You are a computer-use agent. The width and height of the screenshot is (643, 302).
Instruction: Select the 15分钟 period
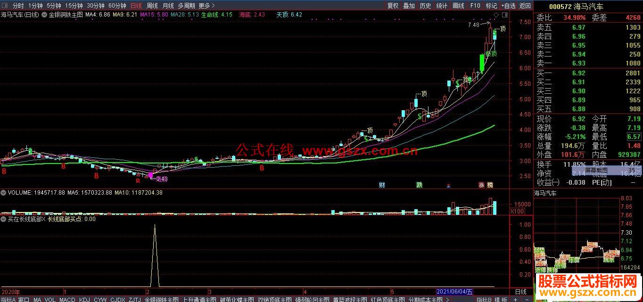74,6
